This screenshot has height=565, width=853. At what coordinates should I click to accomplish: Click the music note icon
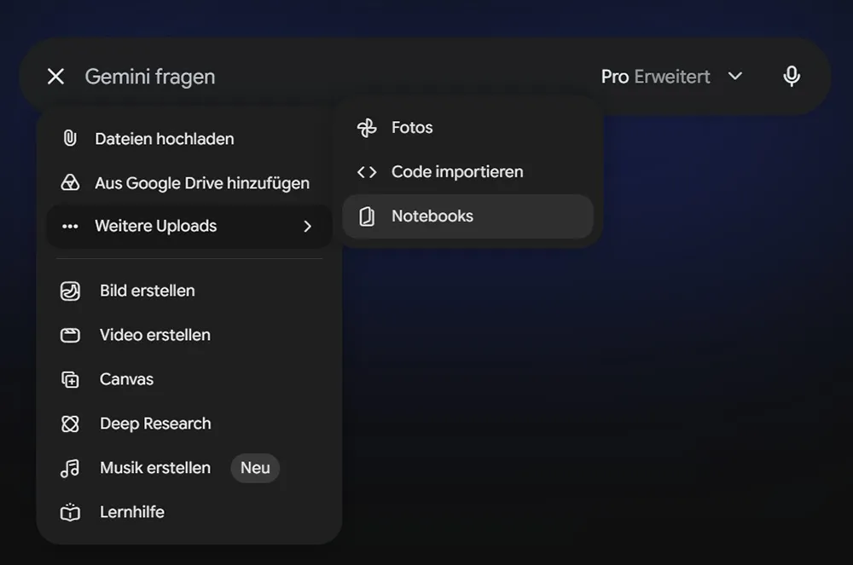[70, 469]
